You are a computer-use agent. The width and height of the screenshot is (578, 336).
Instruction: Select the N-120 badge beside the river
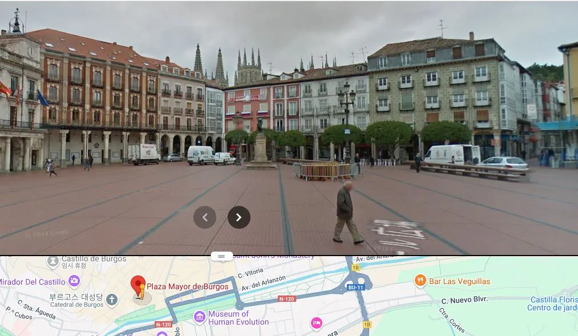click(164, 325)
